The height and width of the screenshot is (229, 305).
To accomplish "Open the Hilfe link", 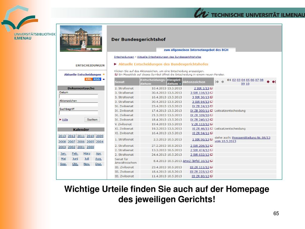I will click(x=65, y=120).
